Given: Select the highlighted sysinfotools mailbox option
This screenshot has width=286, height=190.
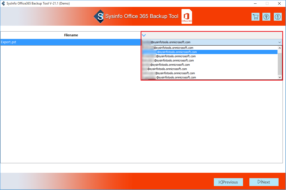Looking at the screenshot, I should pos(210,52).
